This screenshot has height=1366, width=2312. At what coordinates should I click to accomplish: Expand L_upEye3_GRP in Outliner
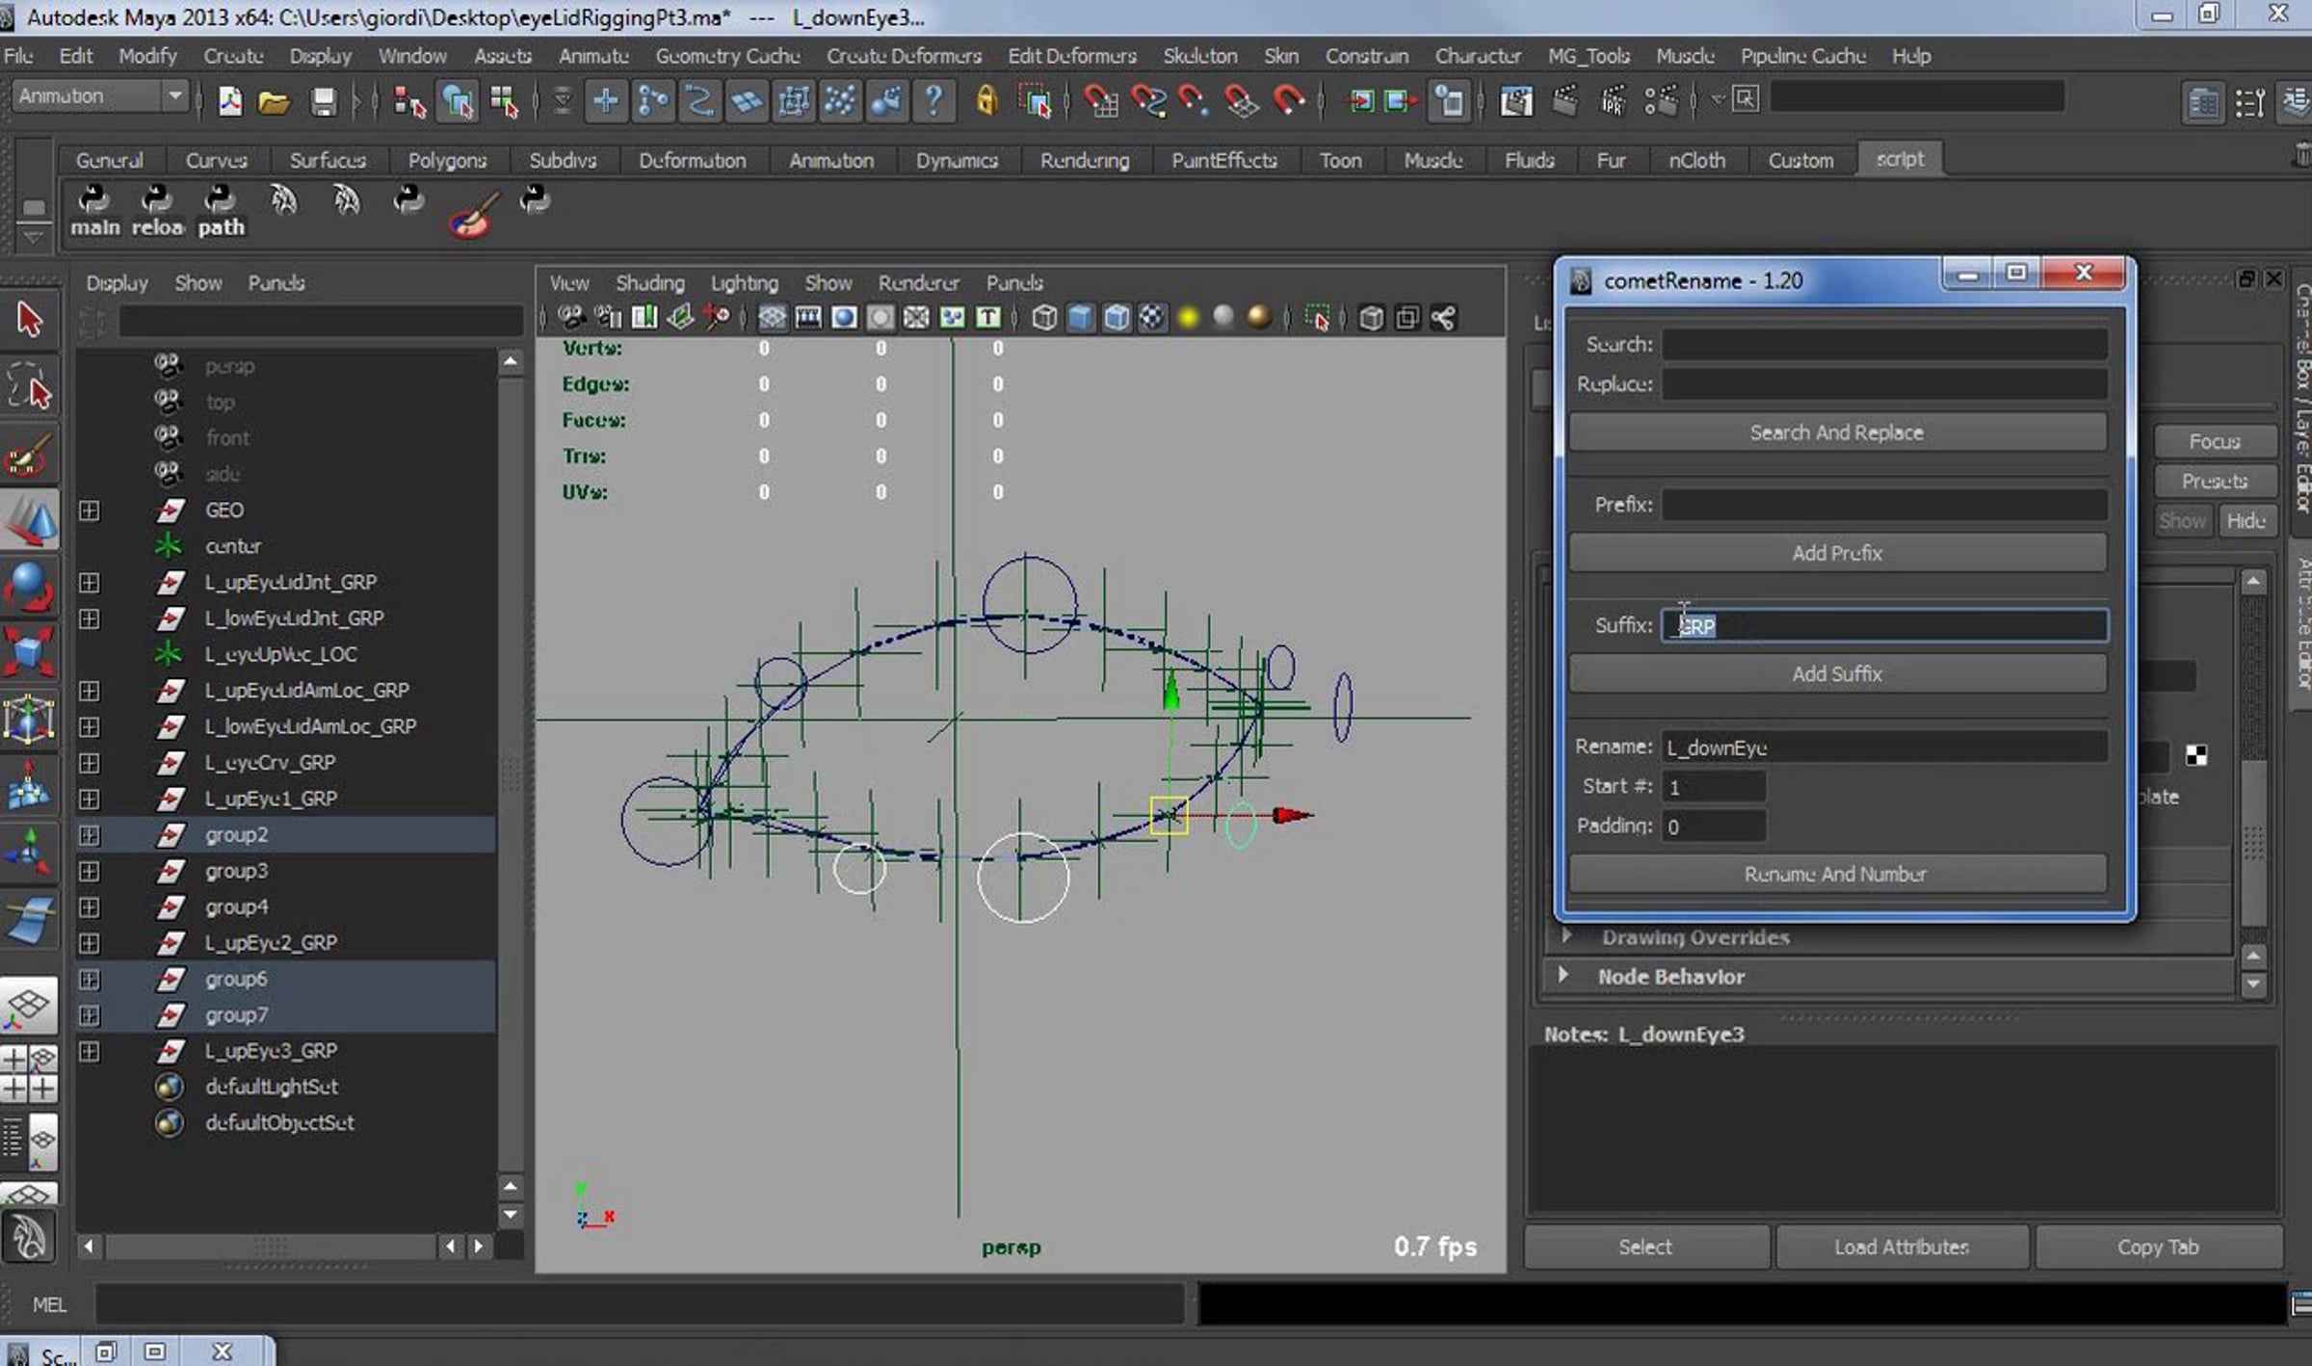pyautogui.click(x=89, y=1051)
